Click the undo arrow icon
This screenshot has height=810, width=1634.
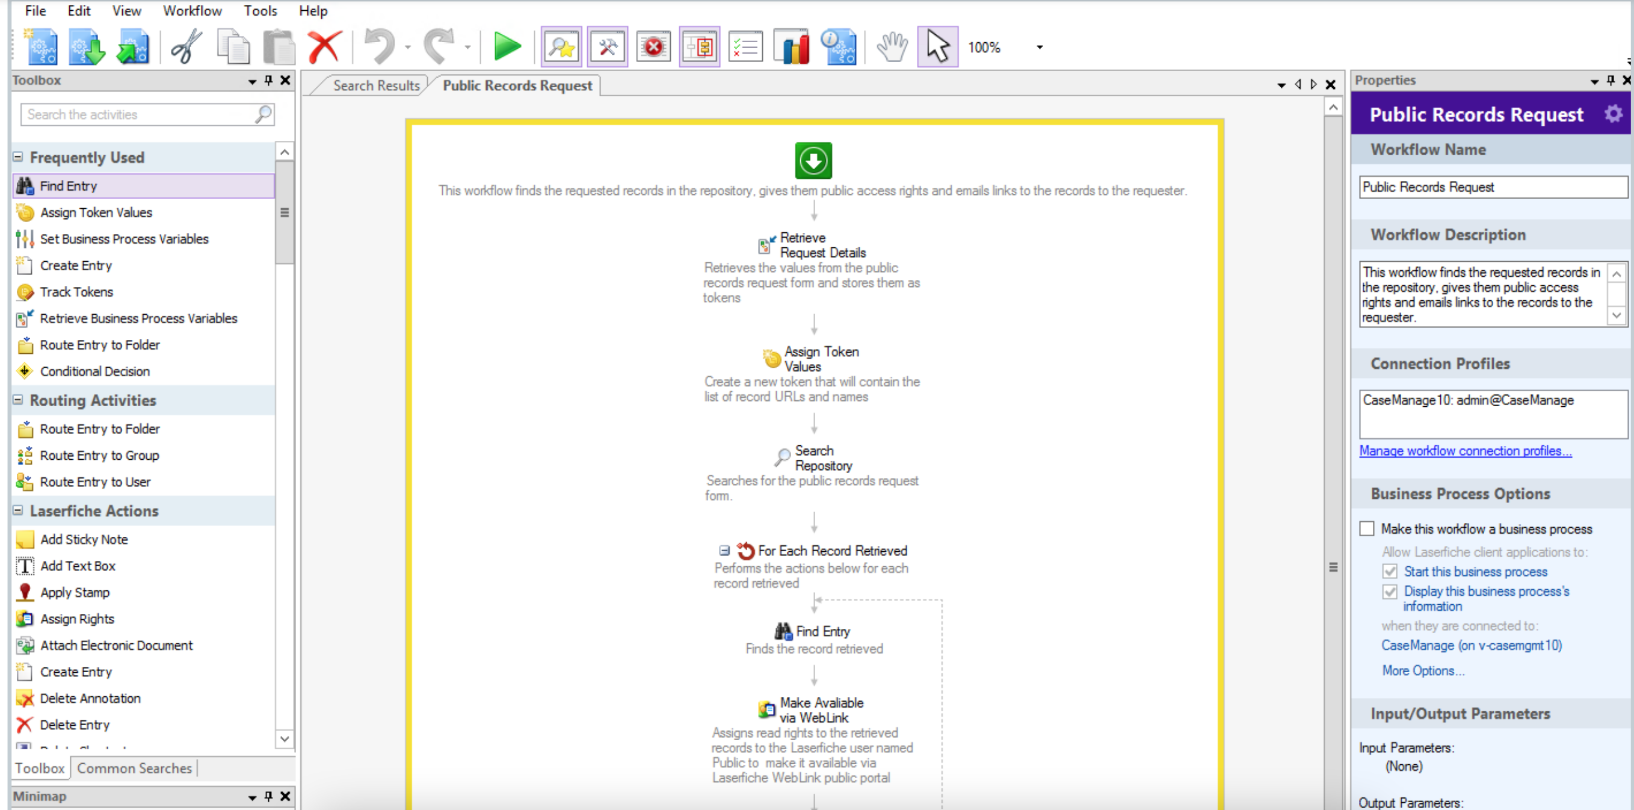click(380, 47)
